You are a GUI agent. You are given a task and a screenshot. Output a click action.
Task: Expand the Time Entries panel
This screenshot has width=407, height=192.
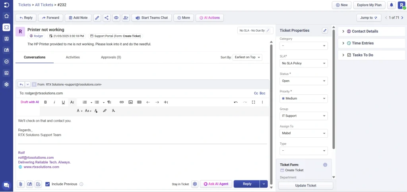click(372, 43)
